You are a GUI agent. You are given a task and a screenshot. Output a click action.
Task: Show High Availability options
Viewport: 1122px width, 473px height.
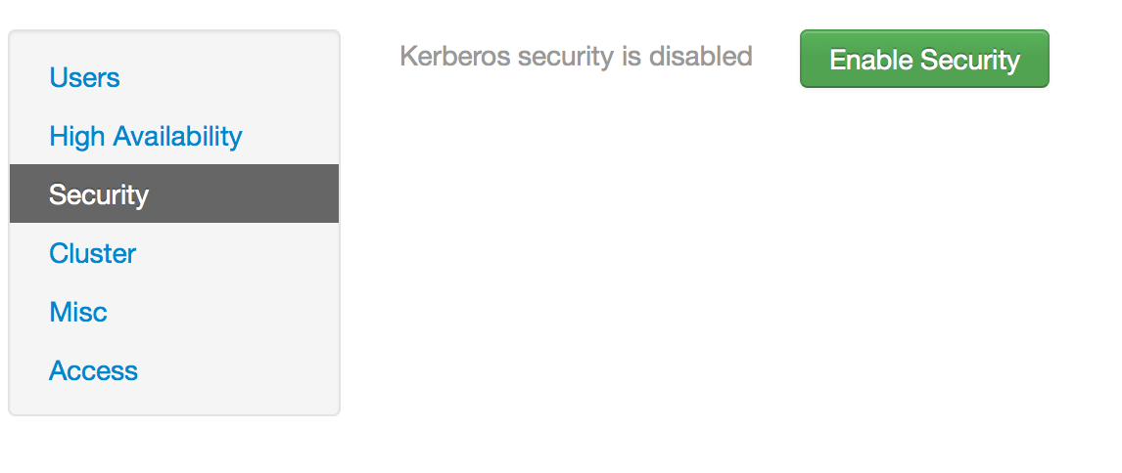point(146,136)
